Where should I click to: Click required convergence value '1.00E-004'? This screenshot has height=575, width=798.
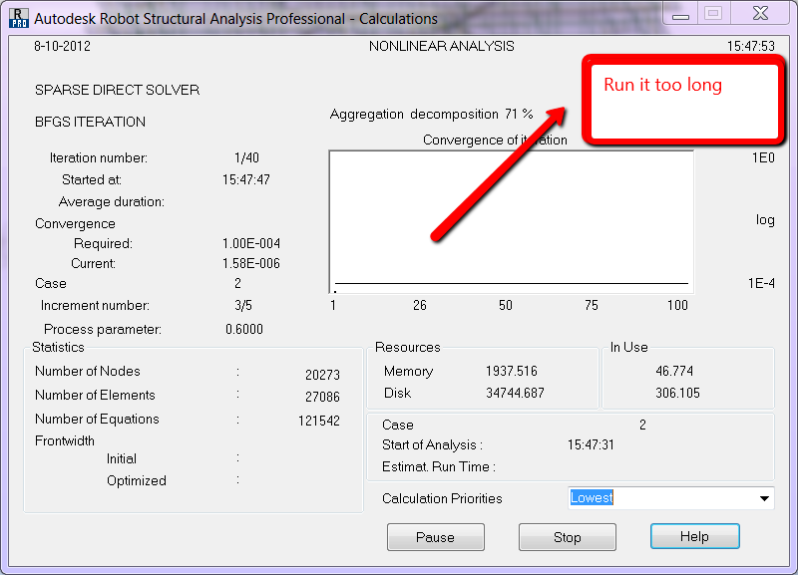tap(251, 243)
